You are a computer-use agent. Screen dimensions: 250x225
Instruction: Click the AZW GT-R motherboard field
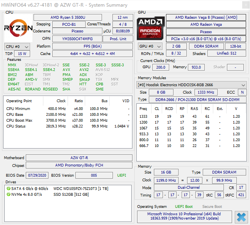(x=79, y=158)
